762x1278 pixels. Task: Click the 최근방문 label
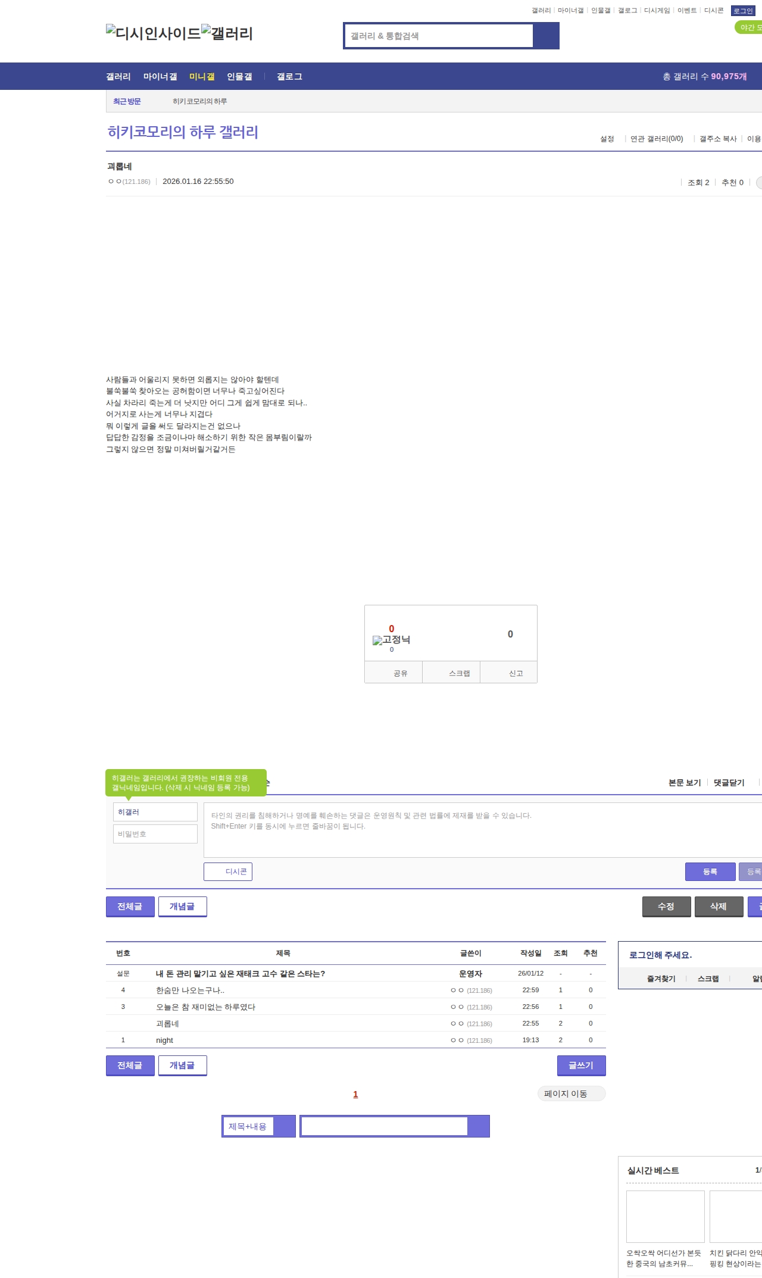tap(127, 101)
